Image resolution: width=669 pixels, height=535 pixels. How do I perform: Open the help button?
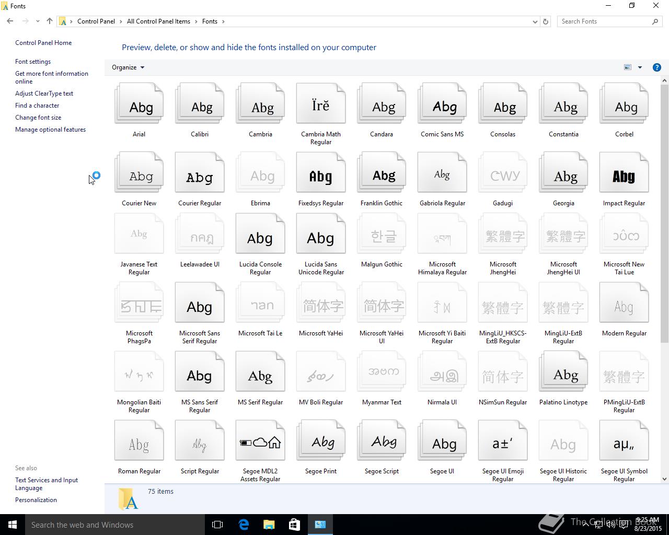click(657, 67)
